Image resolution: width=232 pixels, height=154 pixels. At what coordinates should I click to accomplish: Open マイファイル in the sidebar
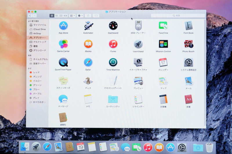pos(38,25)
